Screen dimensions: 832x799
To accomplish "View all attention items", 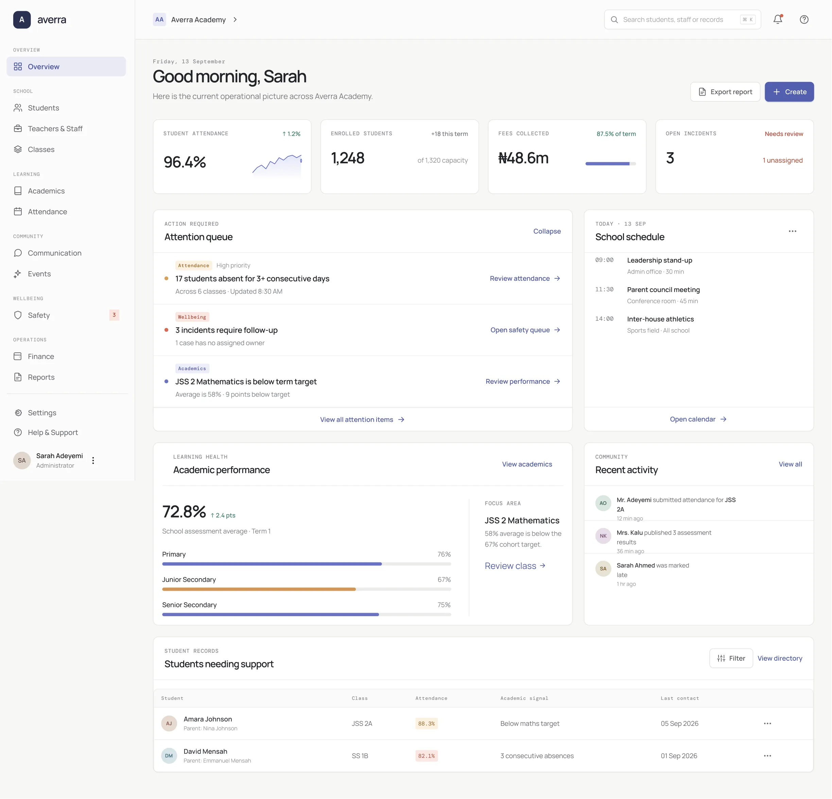I will pos(363,419).
